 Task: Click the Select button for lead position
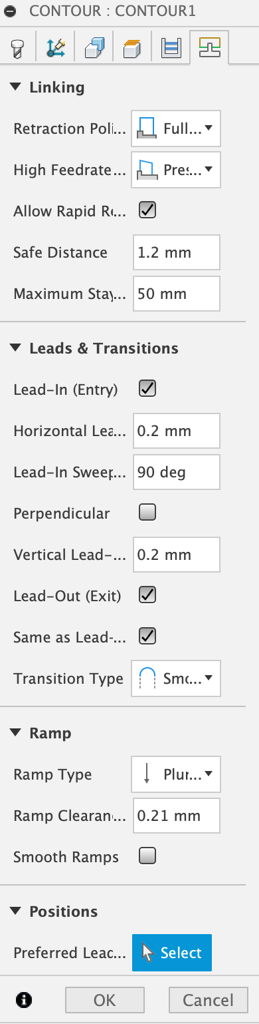[x=172, y=953]
